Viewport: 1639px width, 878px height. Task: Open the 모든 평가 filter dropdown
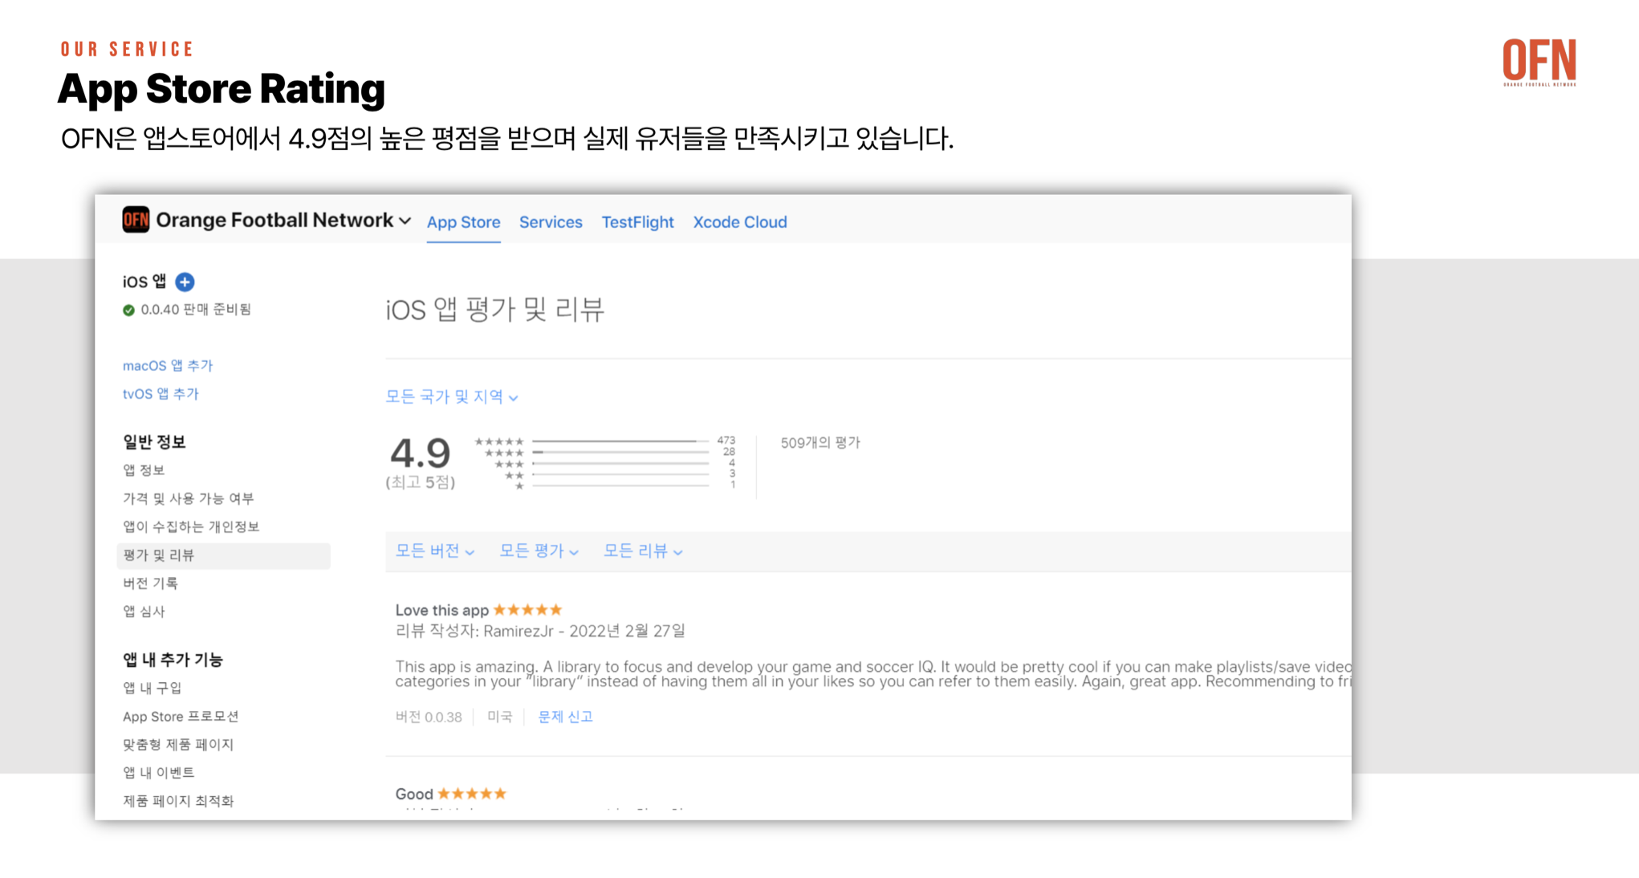[539, 551]
